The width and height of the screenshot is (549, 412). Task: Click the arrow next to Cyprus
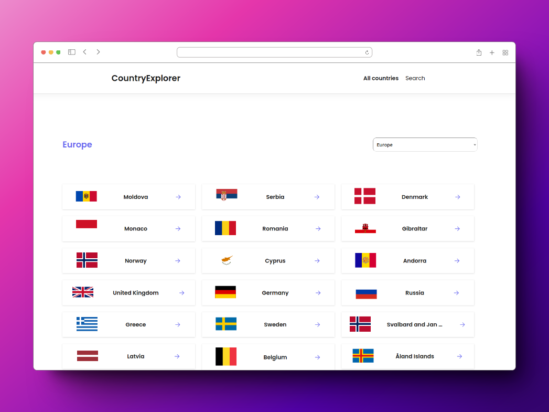[x=317, y=261]
